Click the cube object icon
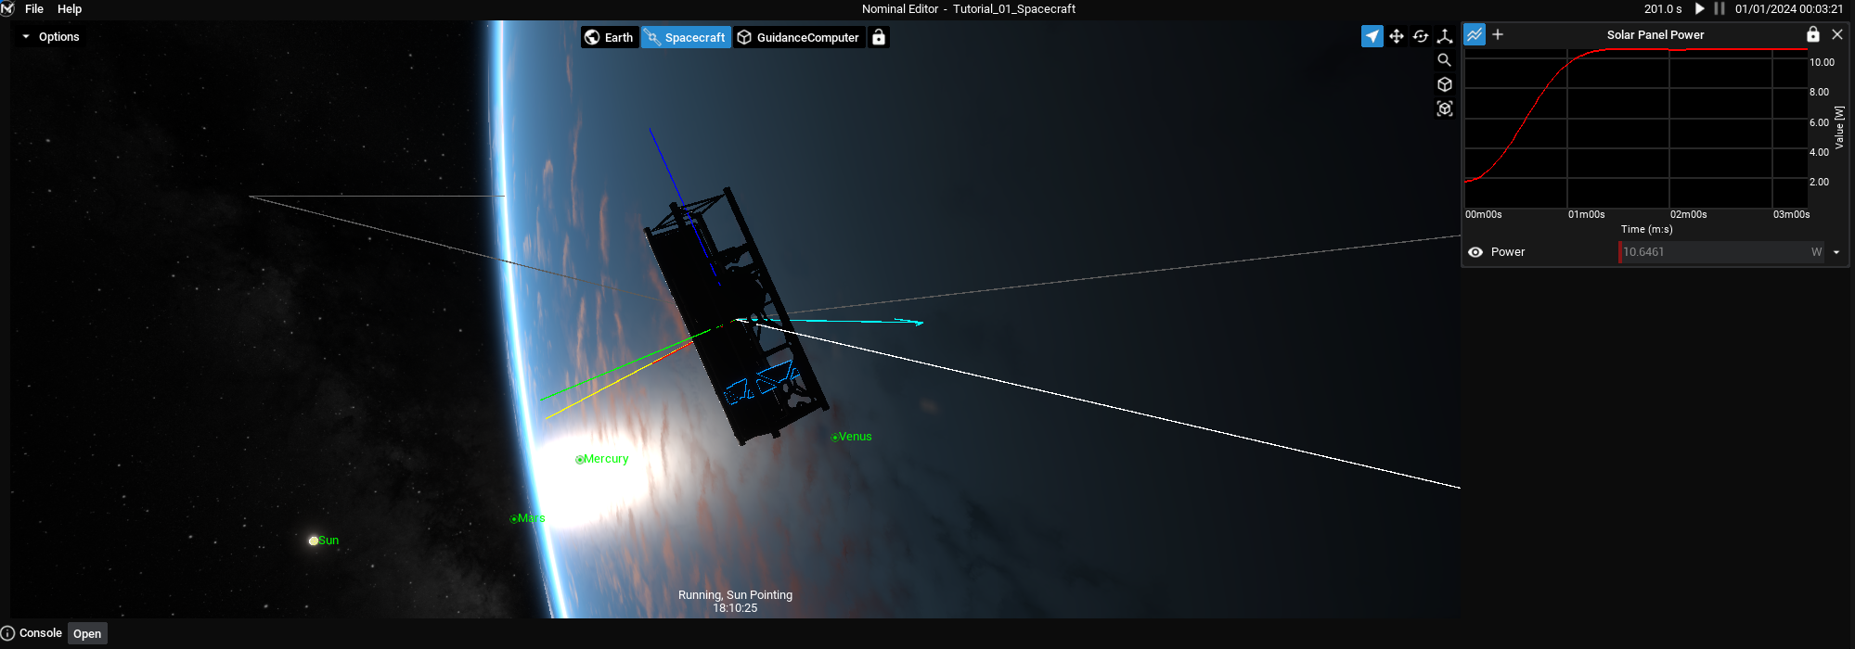This screenshot has width=1855, height=649. [1444, 84]
